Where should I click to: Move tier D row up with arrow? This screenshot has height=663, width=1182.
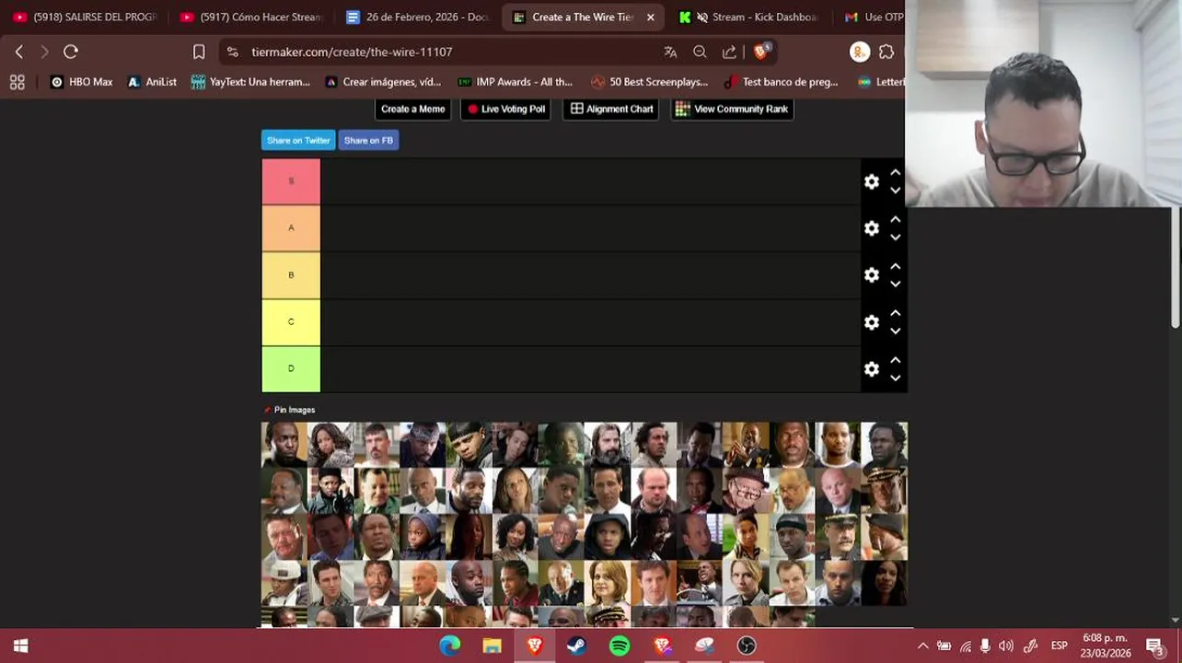[x=895, y=361]
